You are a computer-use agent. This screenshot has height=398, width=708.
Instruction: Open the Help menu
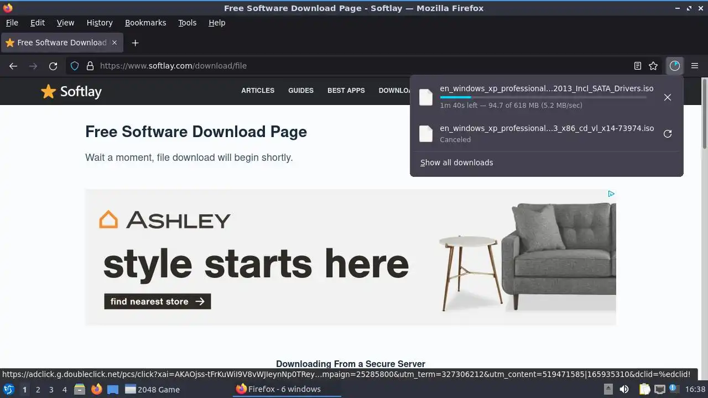tap(217, 23)
